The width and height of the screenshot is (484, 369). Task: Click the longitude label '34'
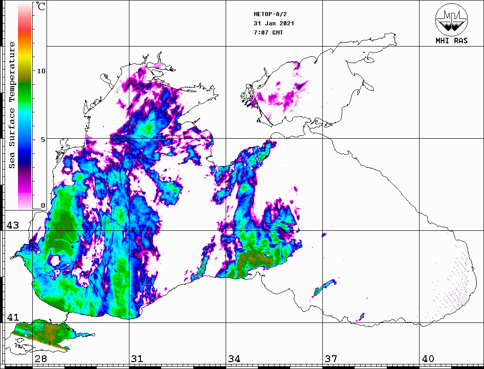(x=234, y=359)
